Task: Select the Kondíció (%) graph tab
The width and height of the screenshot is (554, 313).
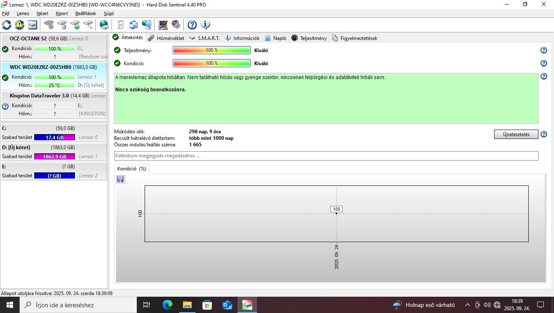Action: 132,169
